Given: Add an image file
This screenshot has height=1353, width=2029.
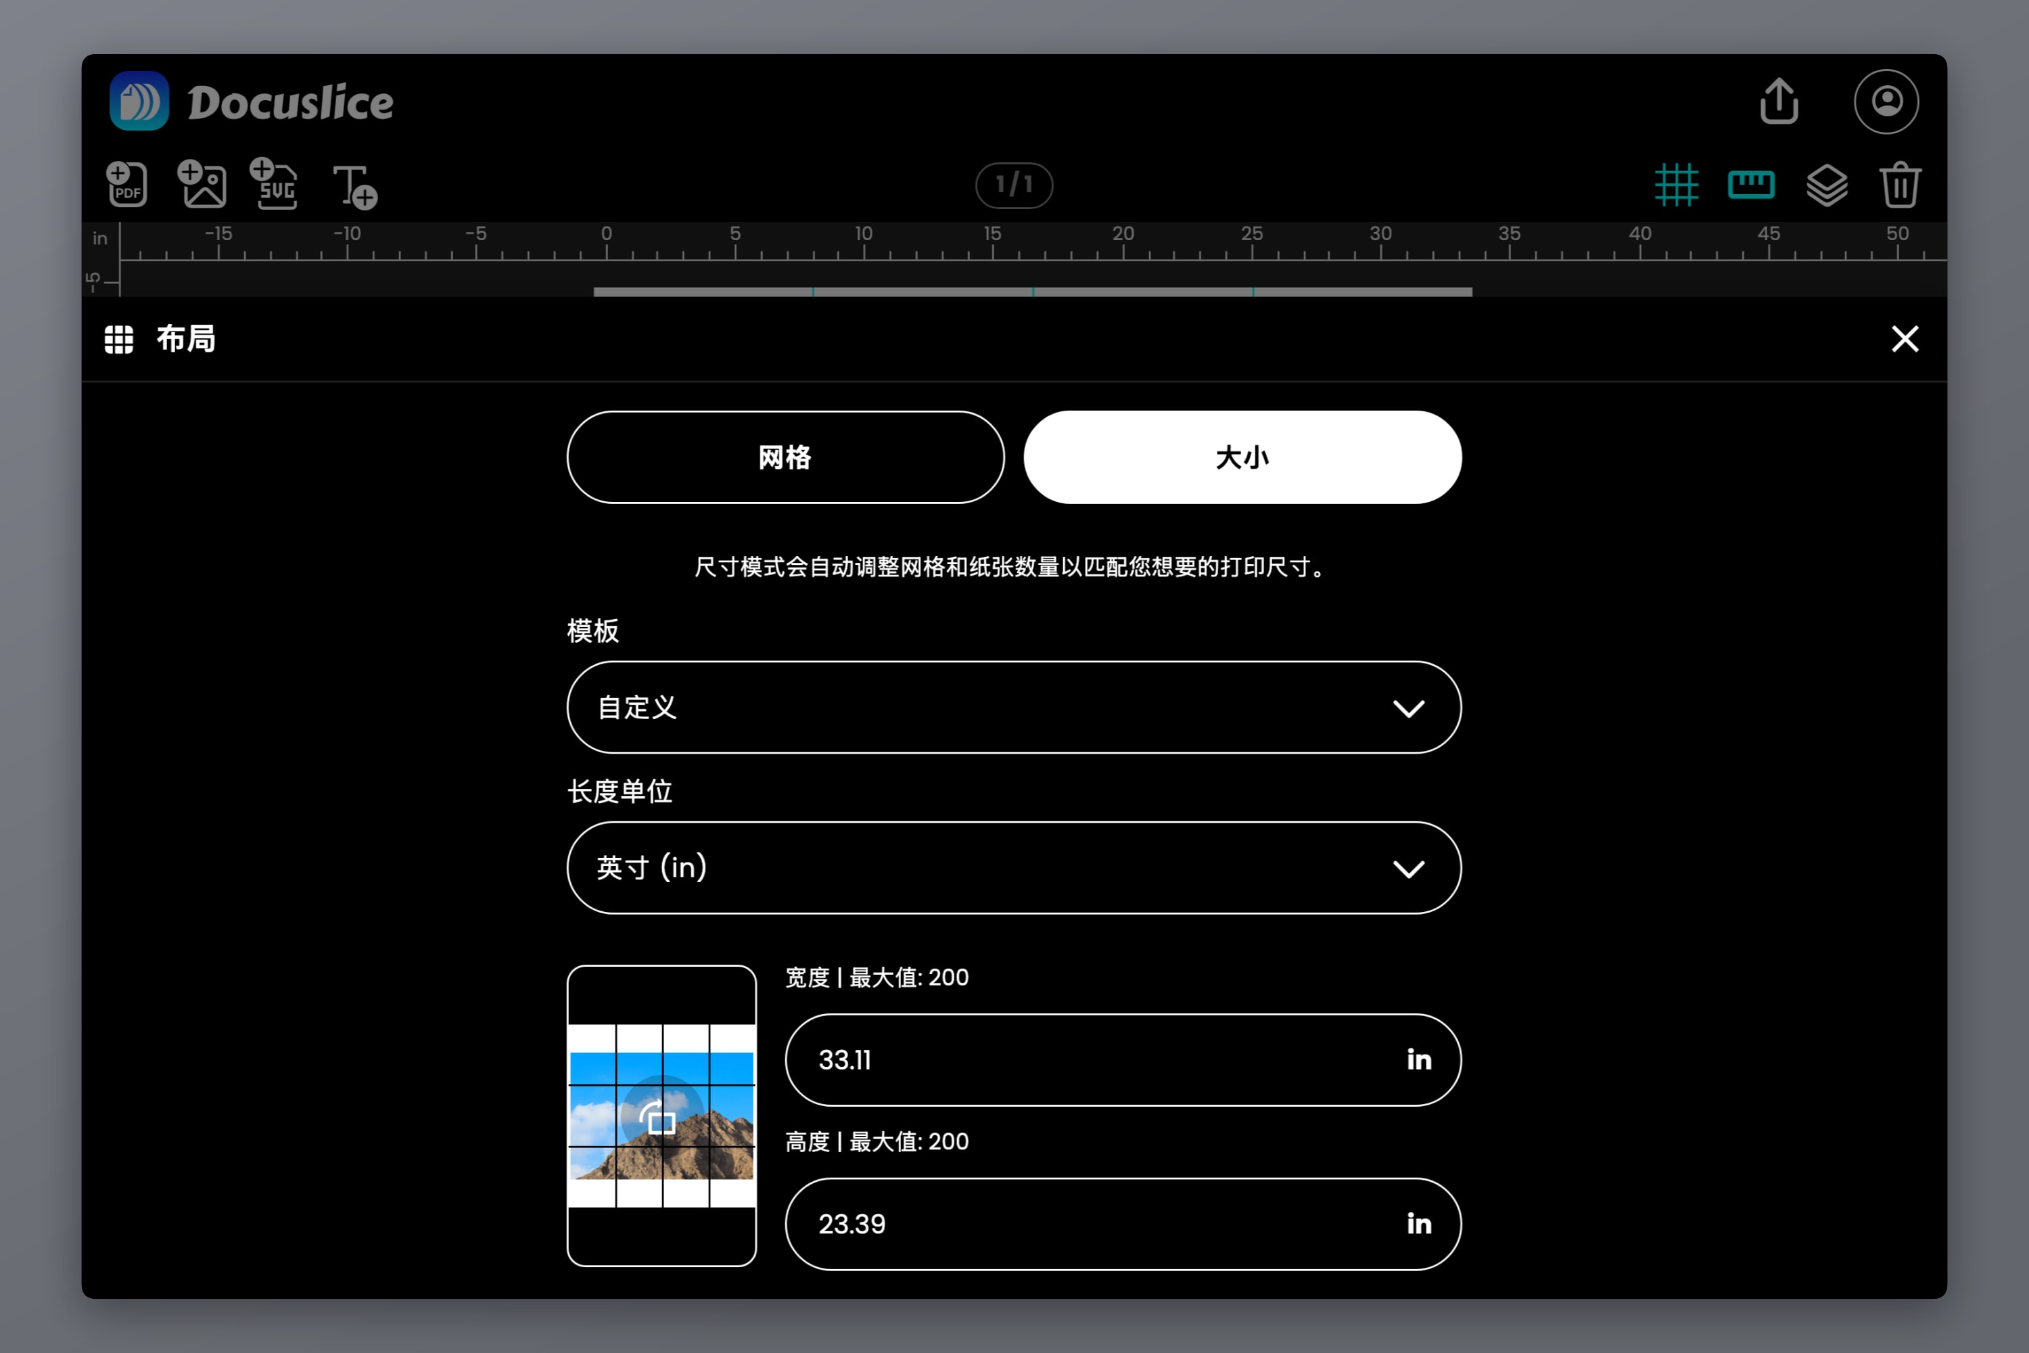Looking at the screenshot, I should pos(202,184).
